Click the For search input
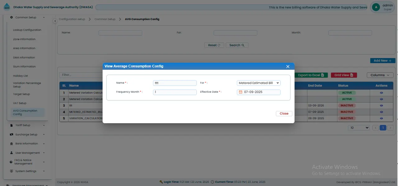The height and width of the screenshot is (186, 398). tap(235, 33)
